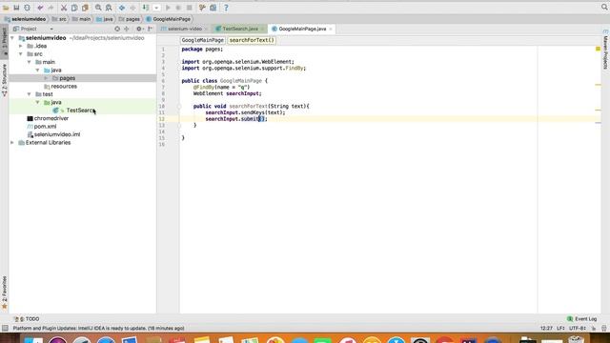Collapse the src folder

coord(21,54)
